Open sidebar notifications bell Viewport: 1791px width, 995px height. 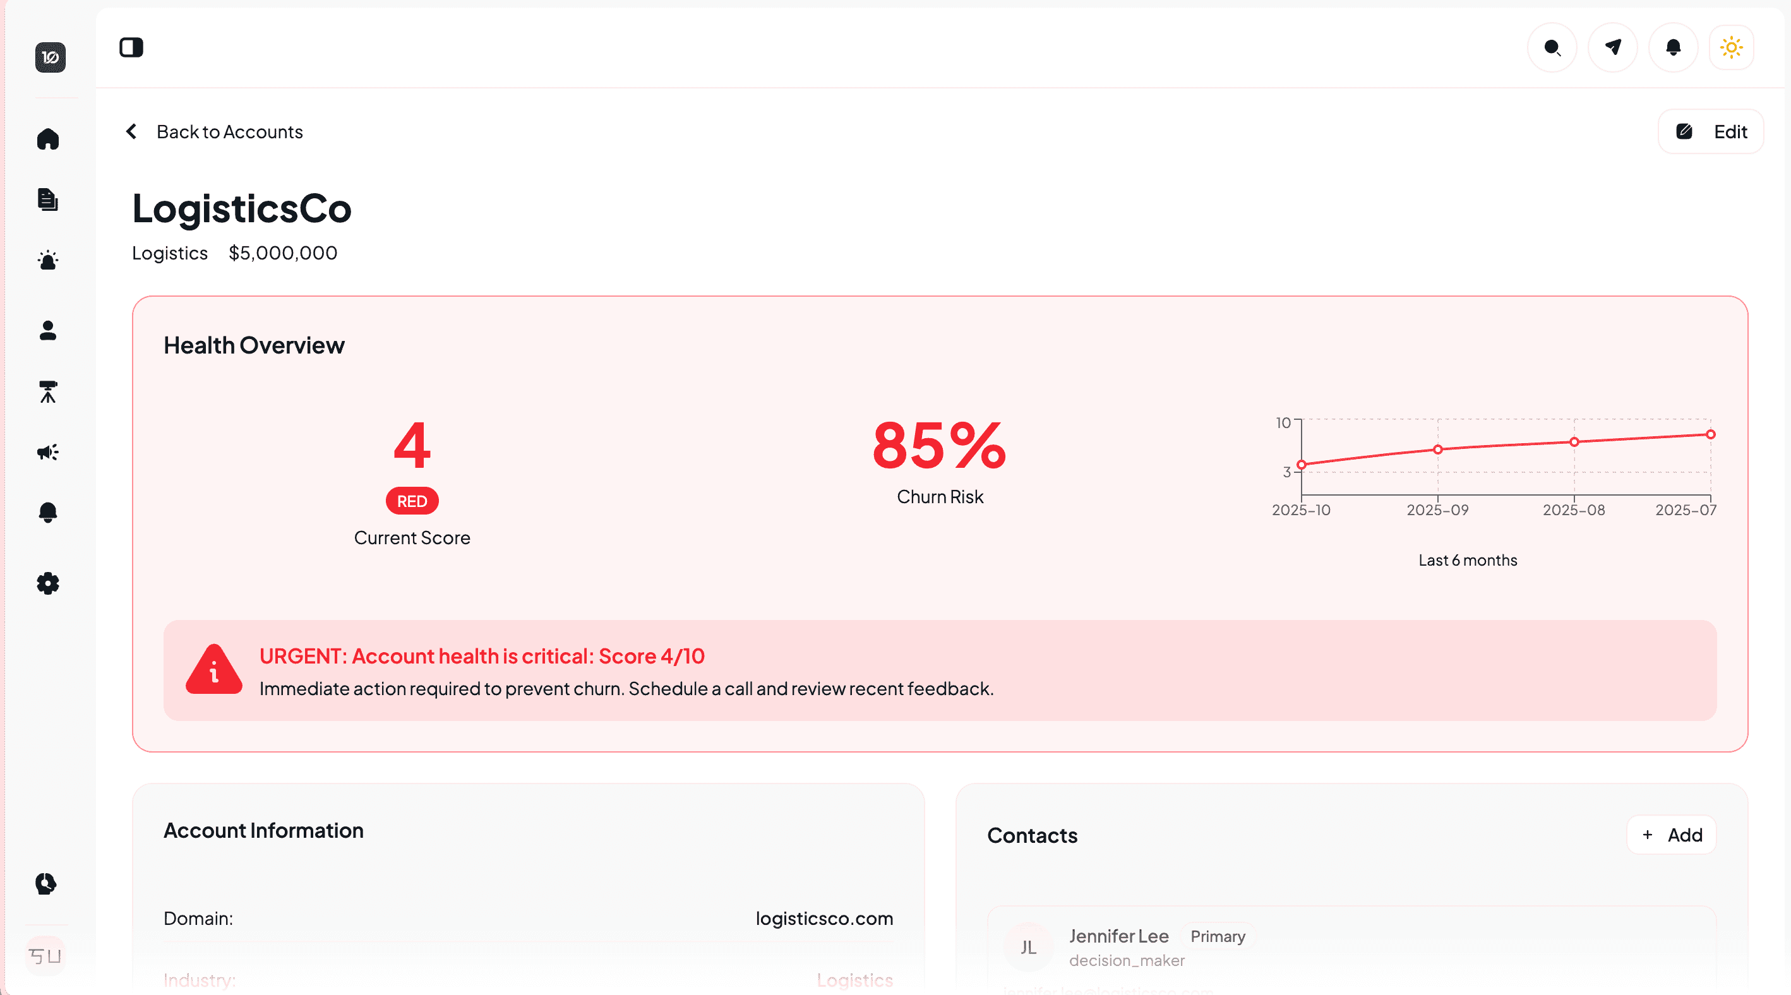click(47, 513)
